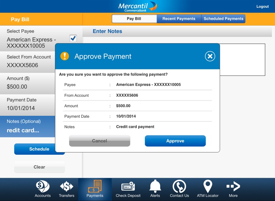Click the Approve button
This screenshot has height=201, width=275.
(x=175, y=141)
